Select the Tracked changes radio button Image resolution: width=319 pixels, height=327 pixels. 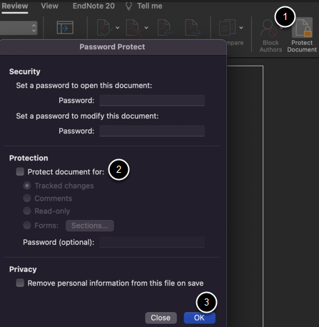tap(27, 186)
